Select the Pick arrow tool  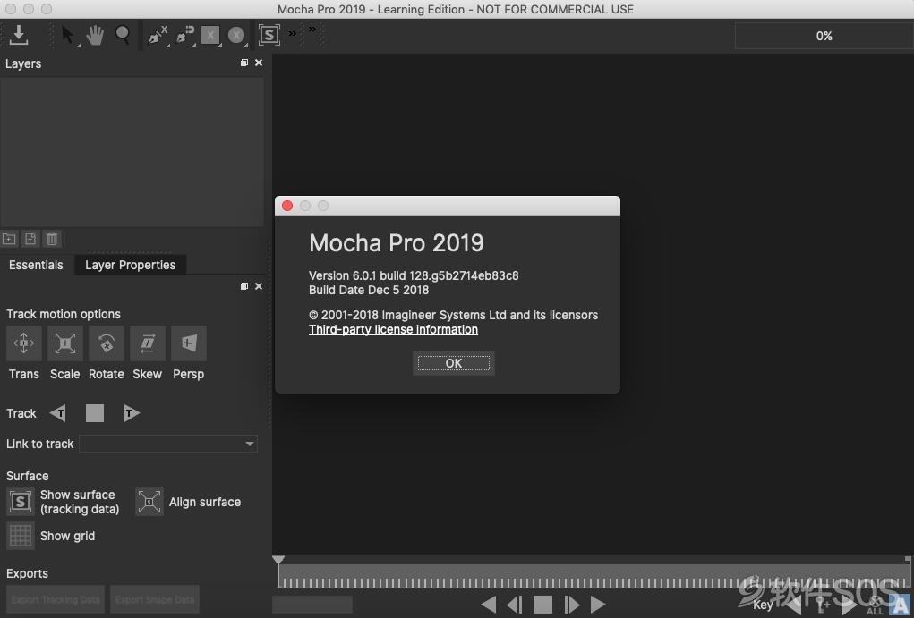tap(68, 36)
